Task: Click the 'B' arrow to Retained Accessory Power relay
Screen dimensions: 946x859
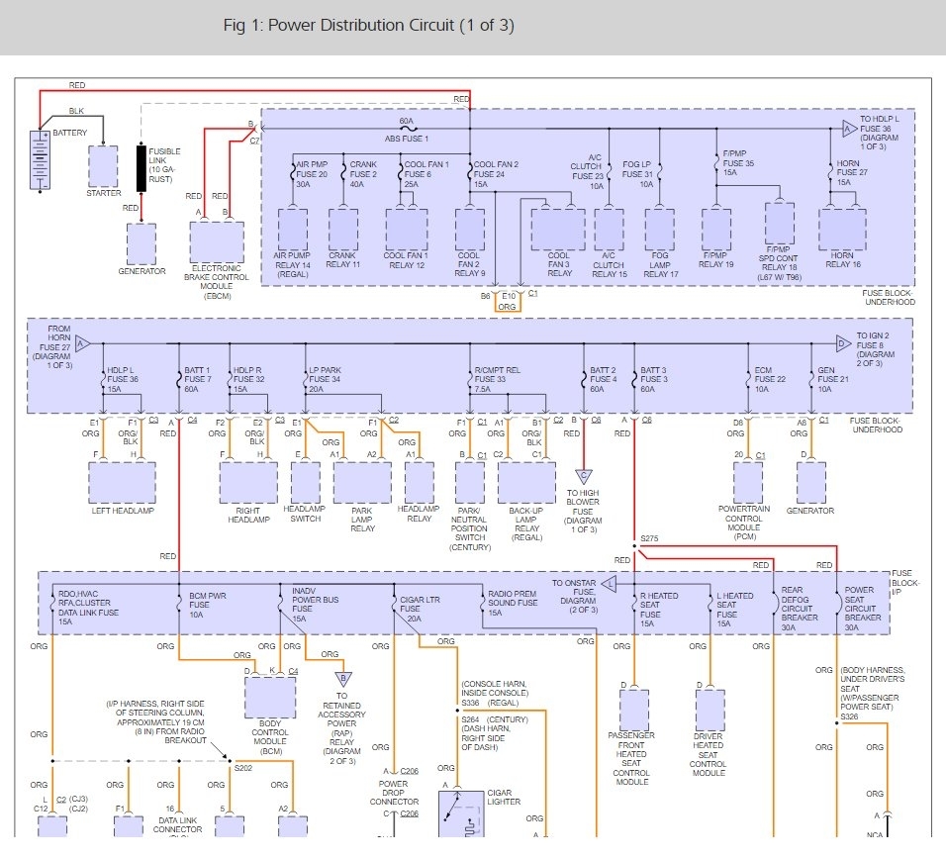Action: coord(342,679)
